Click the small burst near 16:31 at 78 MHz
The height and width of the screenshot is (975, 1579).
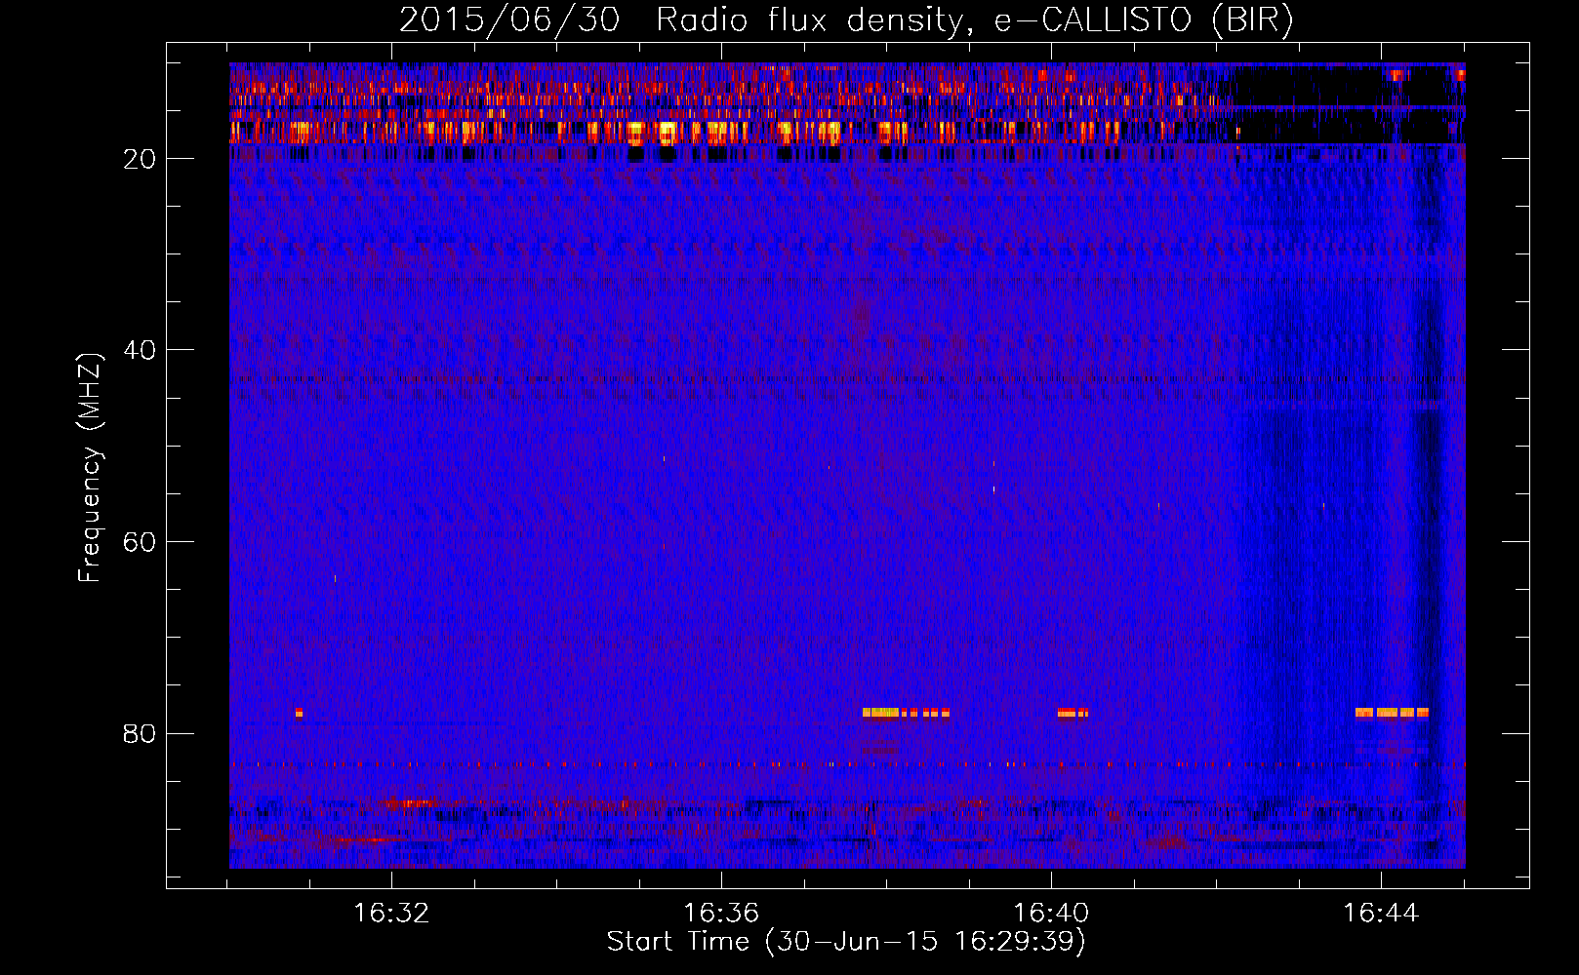[x=299, y=713]
